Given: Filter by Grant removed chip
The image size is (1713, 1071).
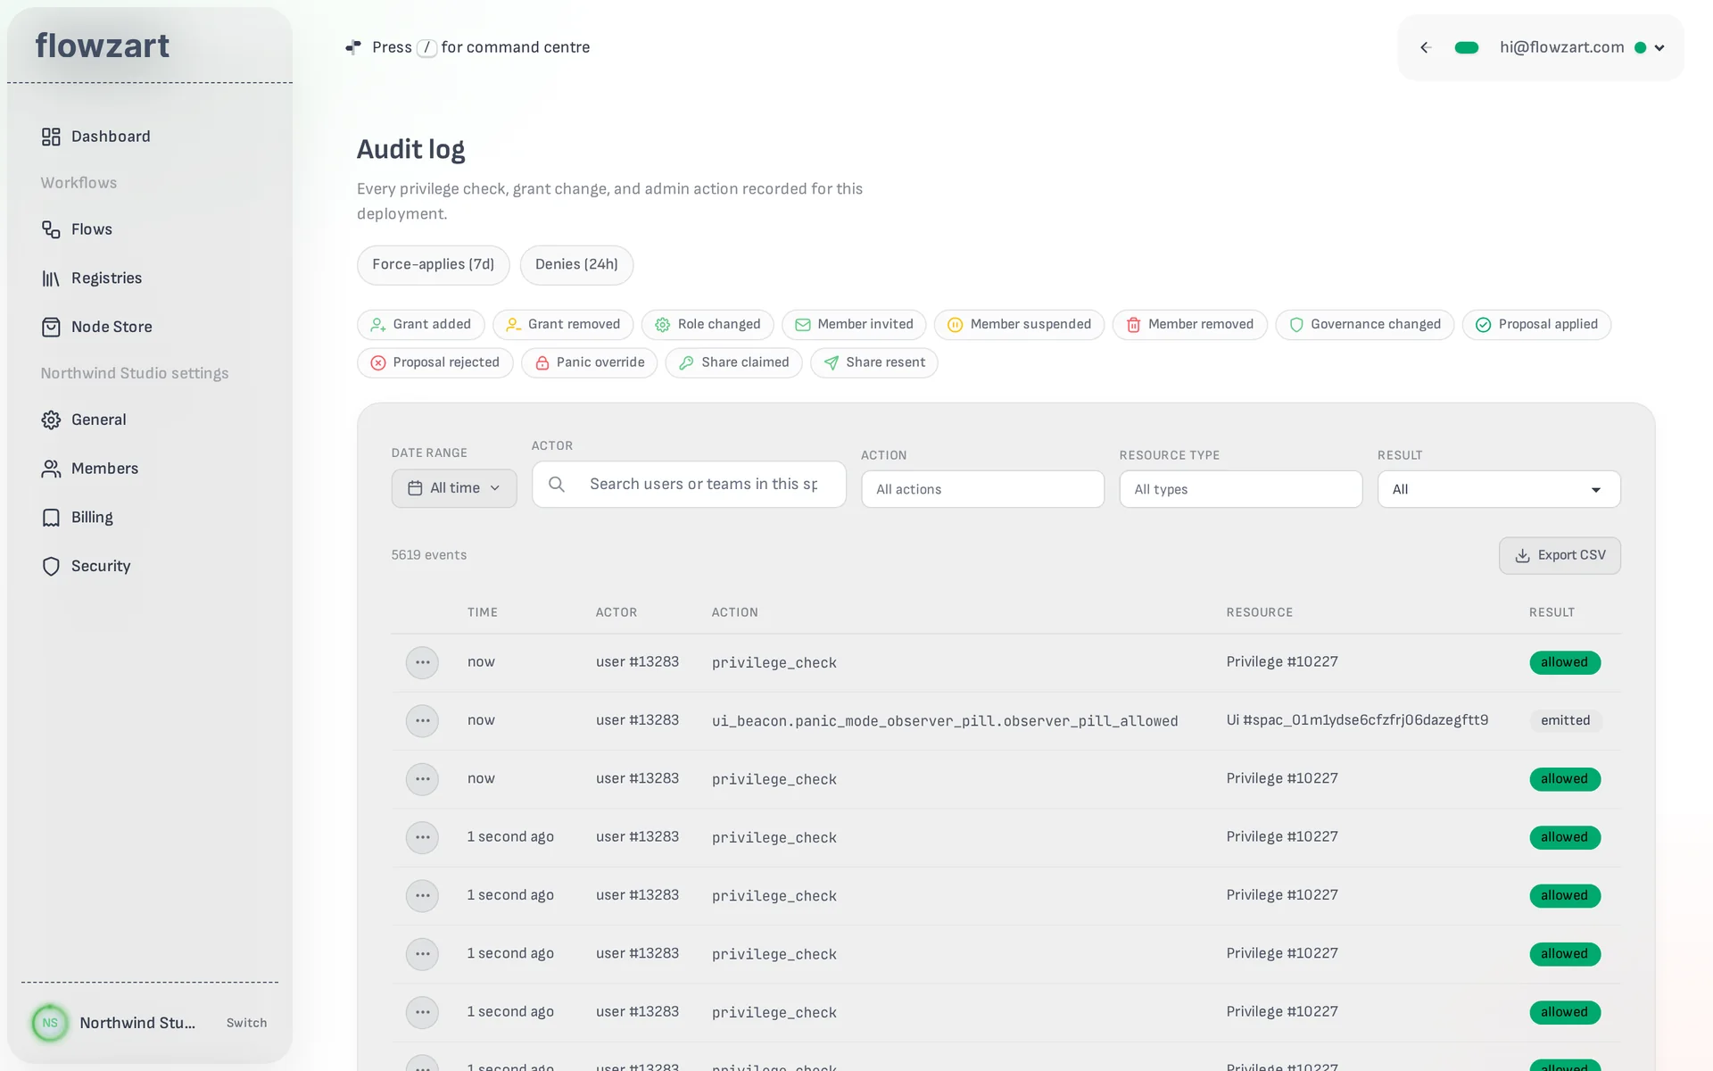Looking at the screenshot, I should [x=563, y=325].
